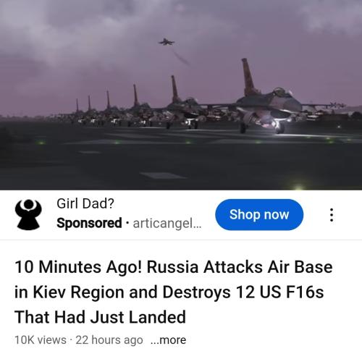Click 'F16s' in the video title
The image size is (362, 359).
[x=305, y=292]
